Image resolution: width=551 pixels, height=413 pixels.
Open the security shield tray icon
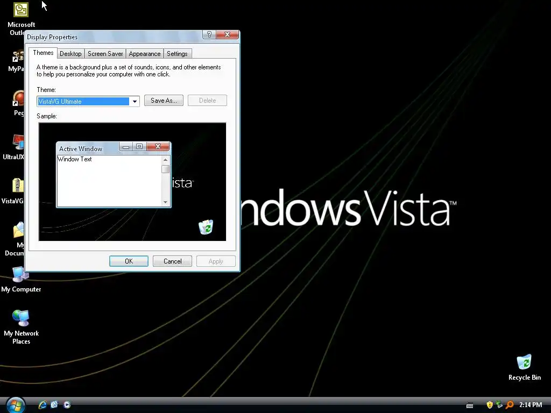coord(490,405)
